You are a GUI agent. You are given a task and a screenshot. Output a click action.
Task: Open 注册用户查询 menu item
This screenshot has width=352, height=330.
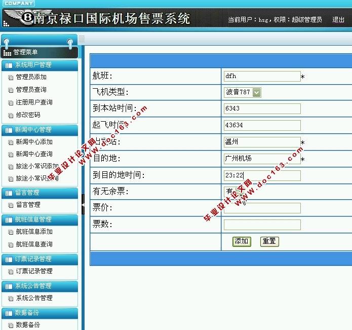pyautogui.click(x=34, y=102)
